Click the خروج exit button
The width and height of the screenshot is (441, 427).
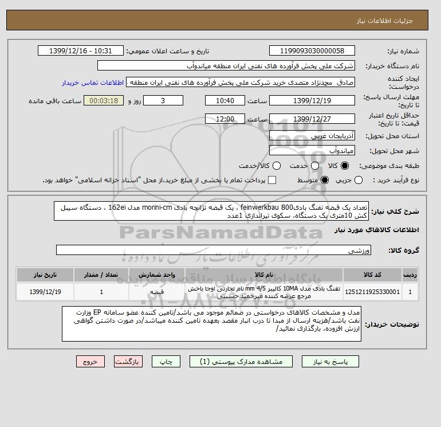pos(90,362)
